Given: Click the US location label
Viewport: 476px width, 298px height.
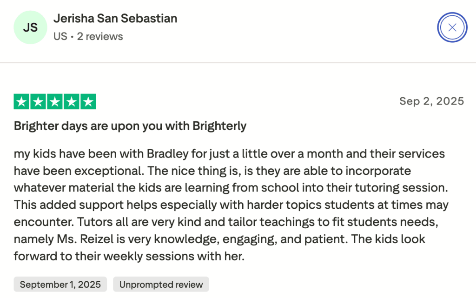Looking at the screenshot, I should [60, 36].
